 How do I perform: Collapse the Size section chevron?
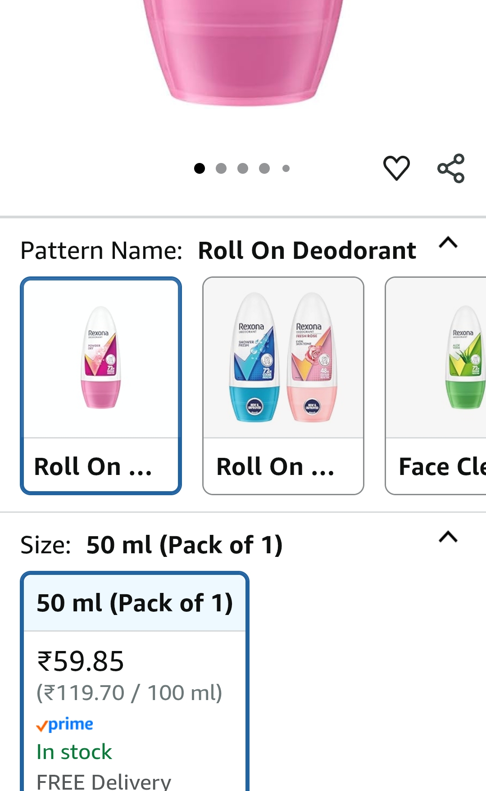448,537
